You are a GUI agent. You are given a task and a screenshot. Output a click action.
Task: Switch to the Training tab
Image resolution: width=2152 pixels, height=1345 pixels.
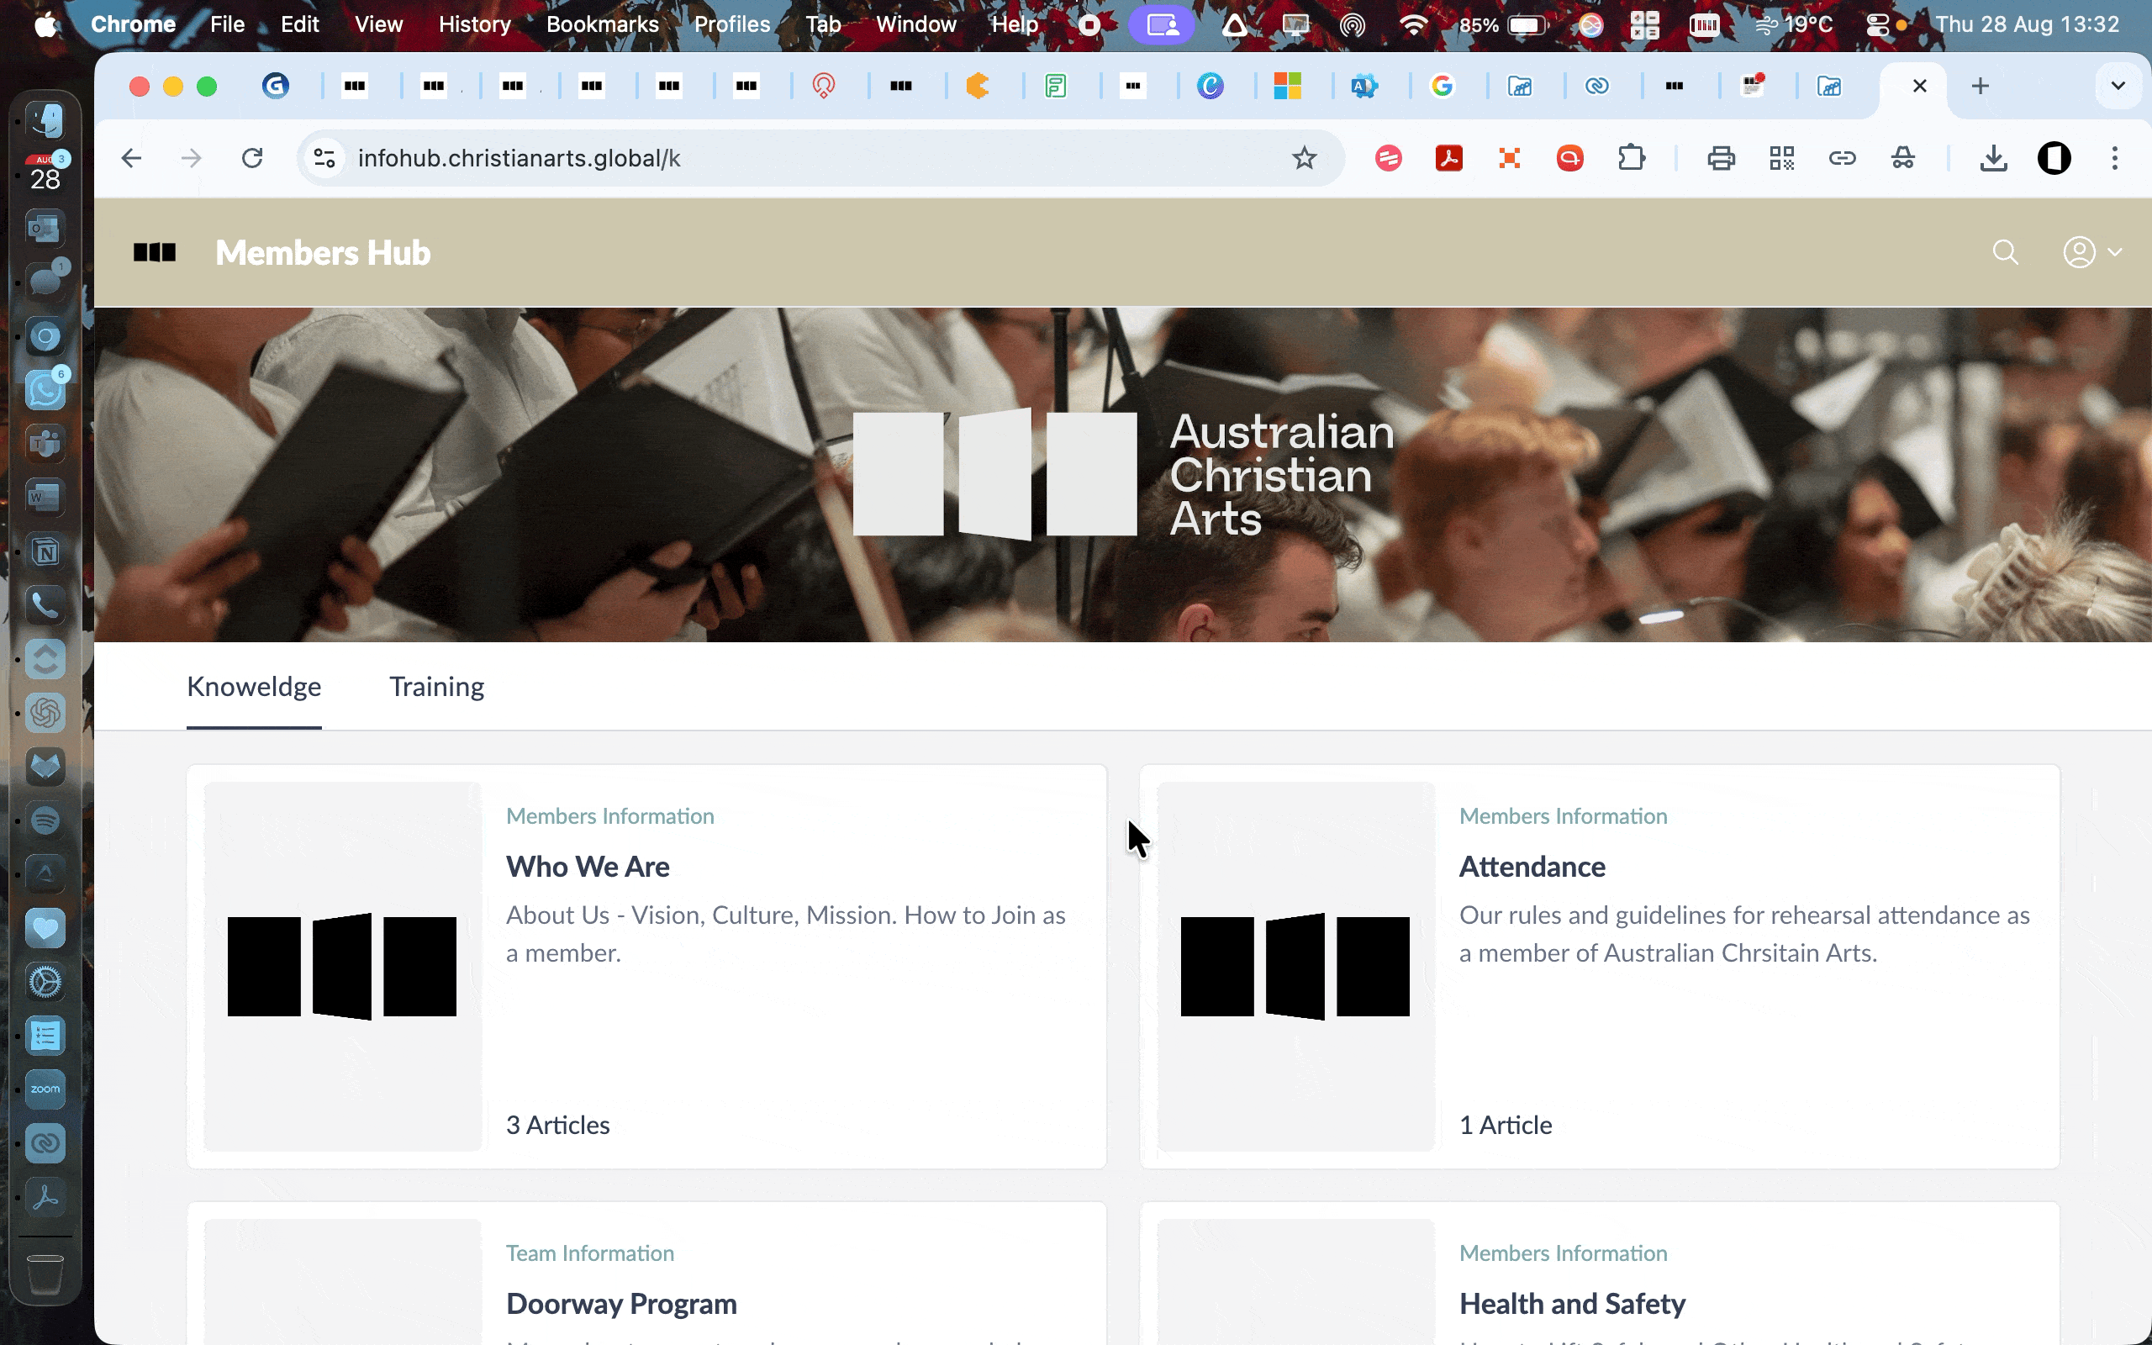click(436, 687)
